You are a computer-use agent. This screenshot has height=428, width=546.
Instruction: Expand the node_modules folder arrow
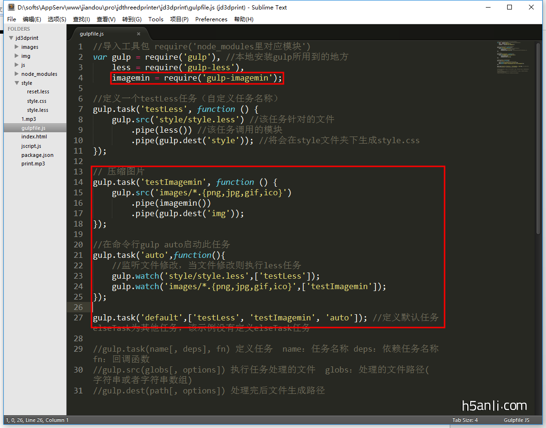pyautogui.click(x=17, y=74)
